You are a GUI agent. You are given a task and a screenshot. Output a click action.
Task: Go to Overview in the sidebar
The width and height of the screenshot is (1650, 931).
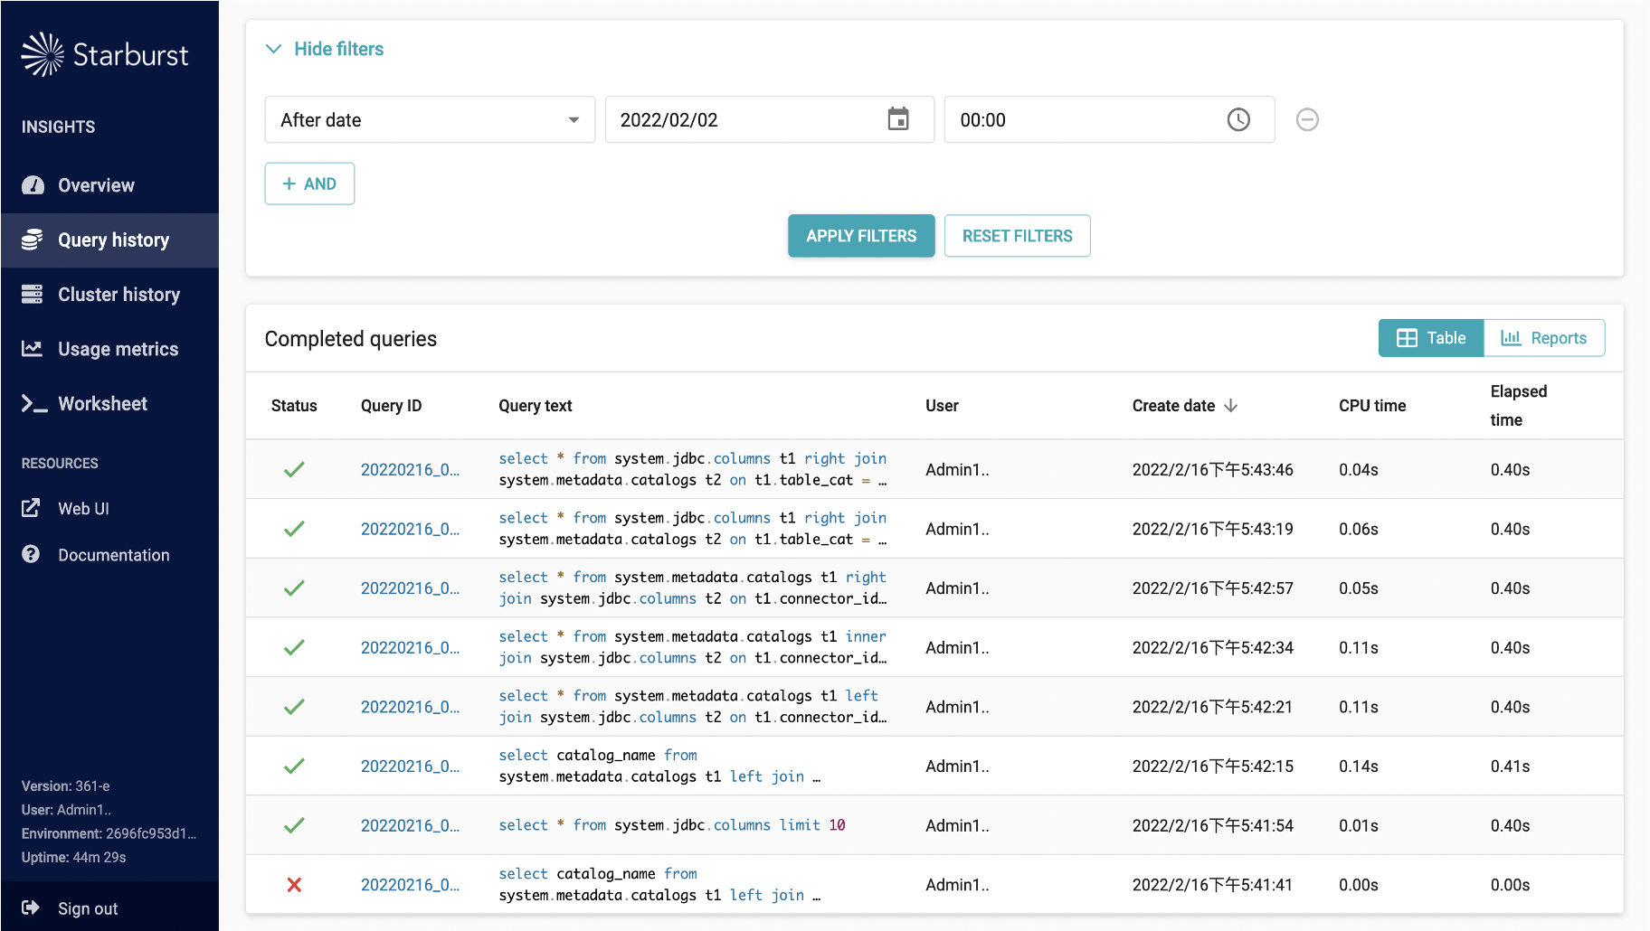pyautogui.click(x=109, y=185)
